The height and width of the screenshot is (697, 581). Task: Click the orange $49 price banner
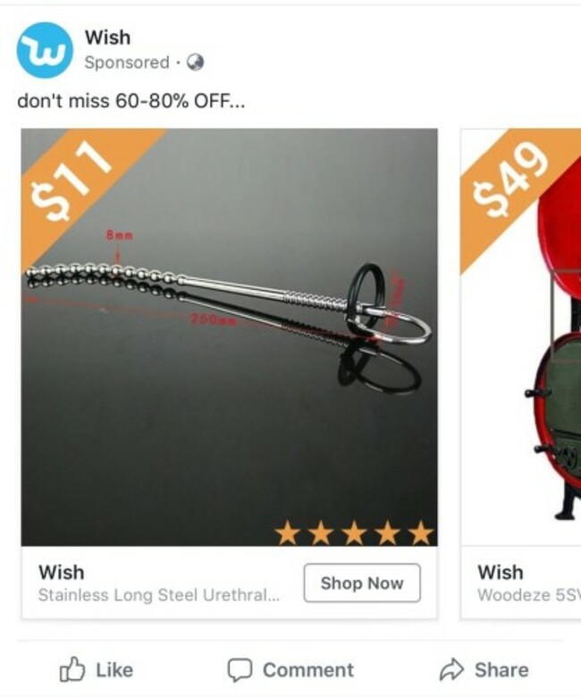(x=510, y=183)
